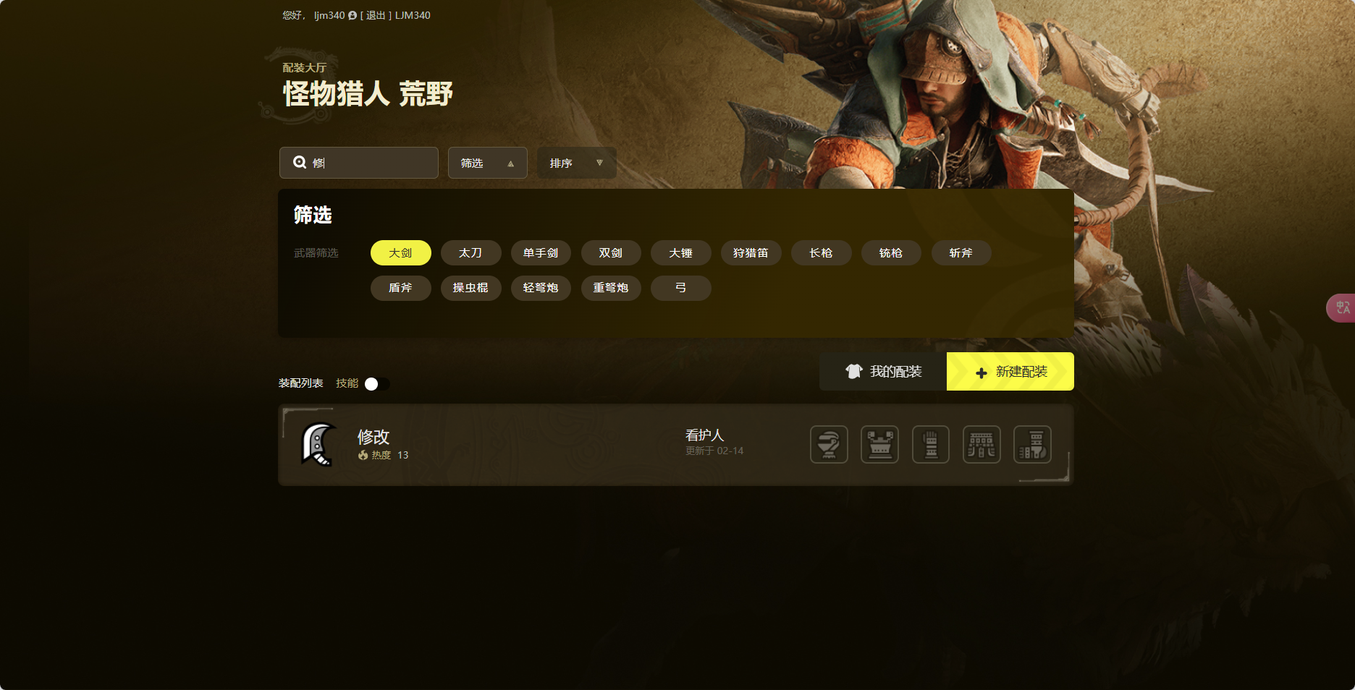Select the 操虫棍 weapon filter chip

470,288
